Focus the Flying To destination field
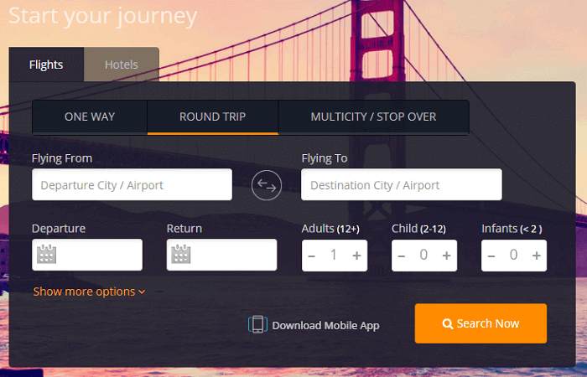587x377 pixels. coord(401,185)
